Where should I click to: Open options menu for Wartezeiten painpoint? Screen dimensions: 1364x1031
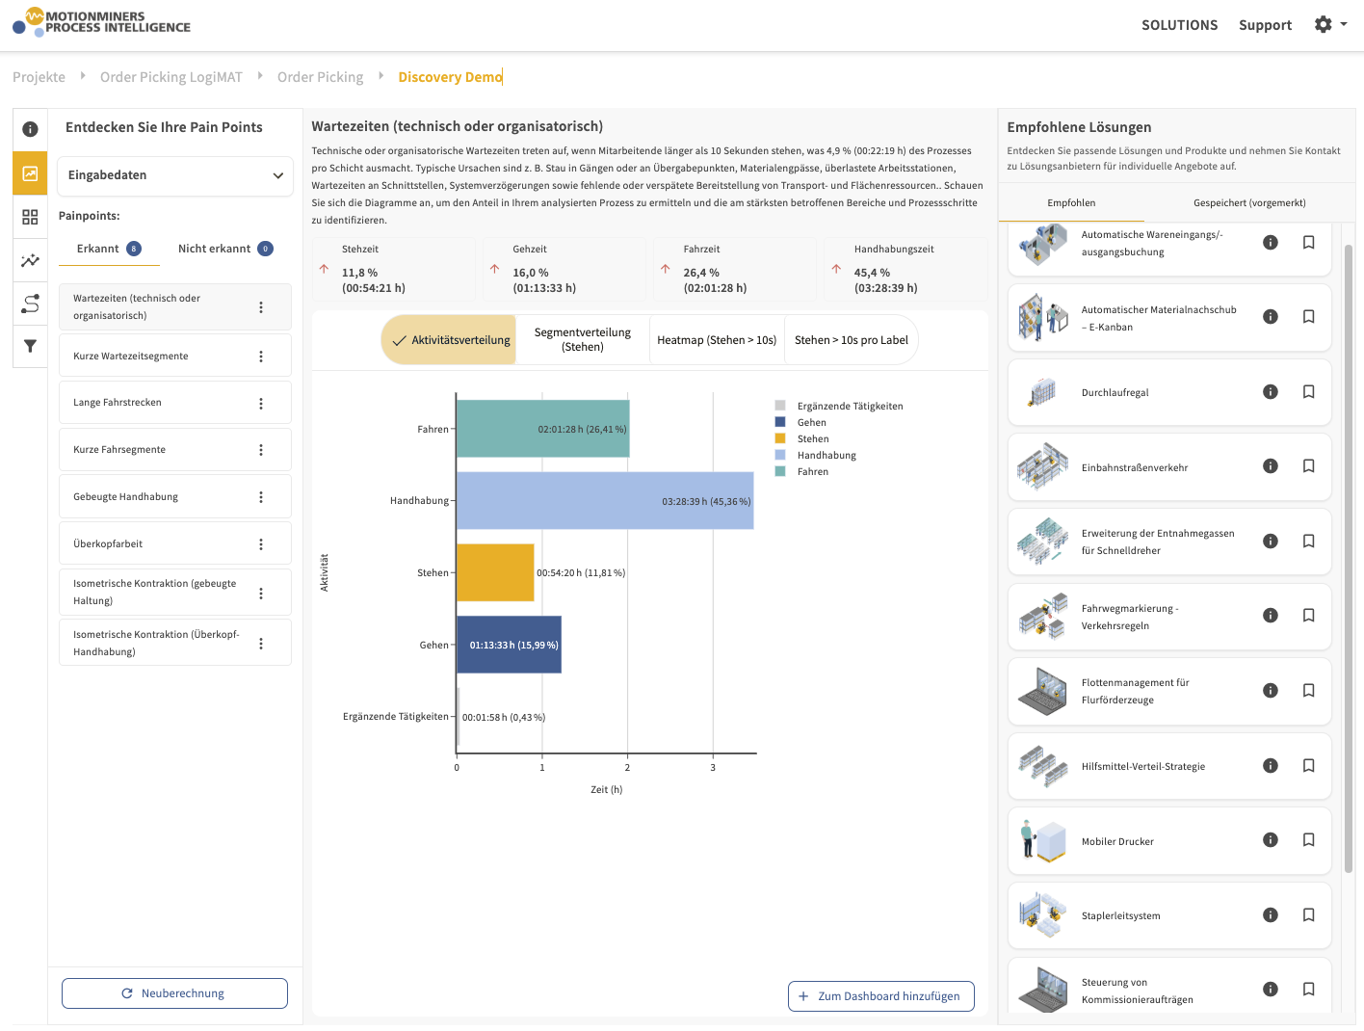(261, 307)
